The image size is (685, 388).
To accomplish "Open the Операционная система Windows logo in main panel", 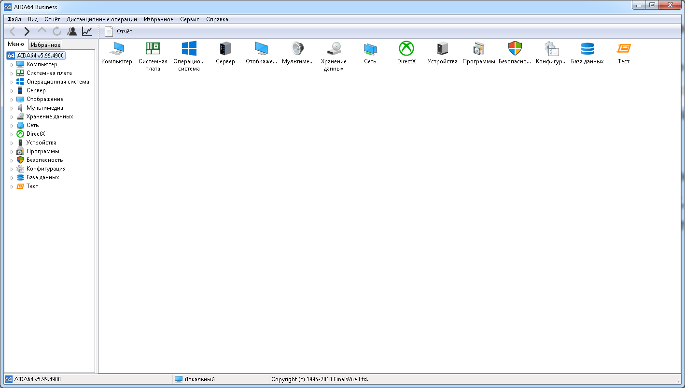I will click(189, 49).
